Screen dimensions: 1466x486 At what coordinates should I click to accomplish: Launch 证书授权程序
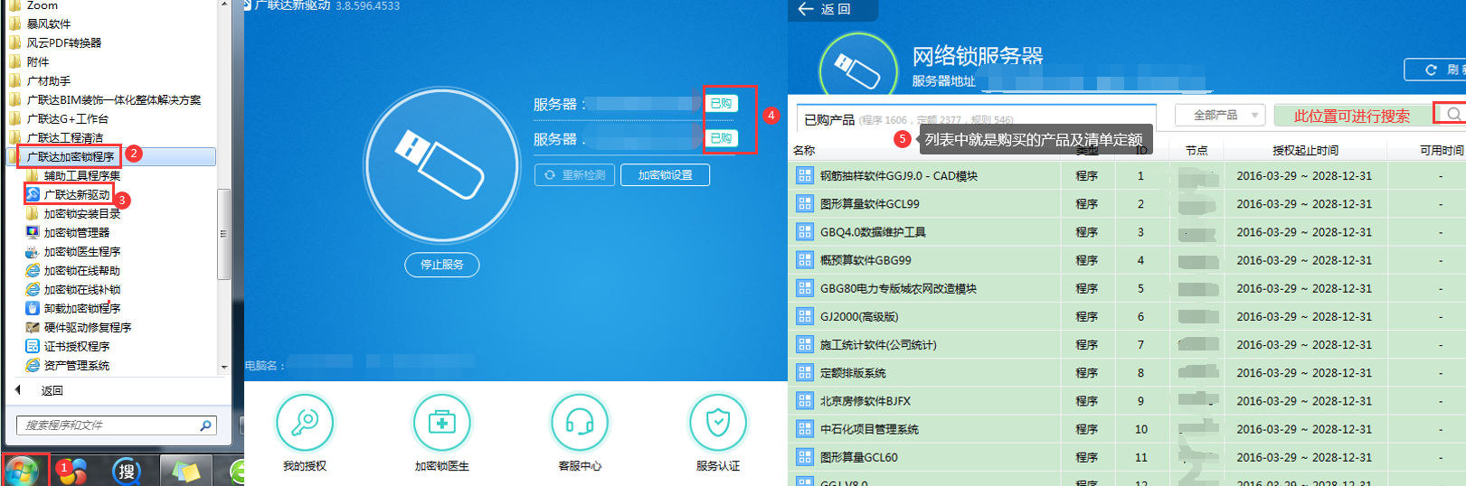pyautogui.click(x=77, y=346)
